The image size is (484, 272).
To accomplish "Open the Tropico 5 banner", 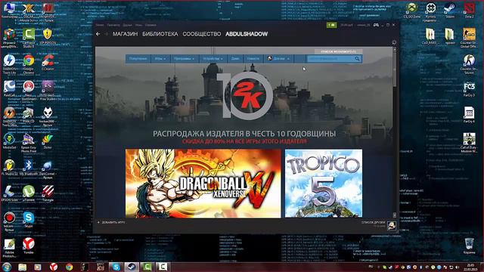I will tap(324, 184).
